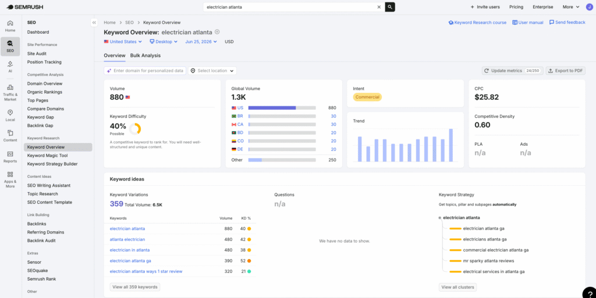This screenshot has width=596, height=298.
Task: Click Home in the breadcrumb
Action: pos(109,23)
